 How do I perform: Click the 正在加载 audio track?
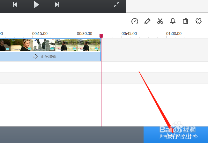coord(50,56)
